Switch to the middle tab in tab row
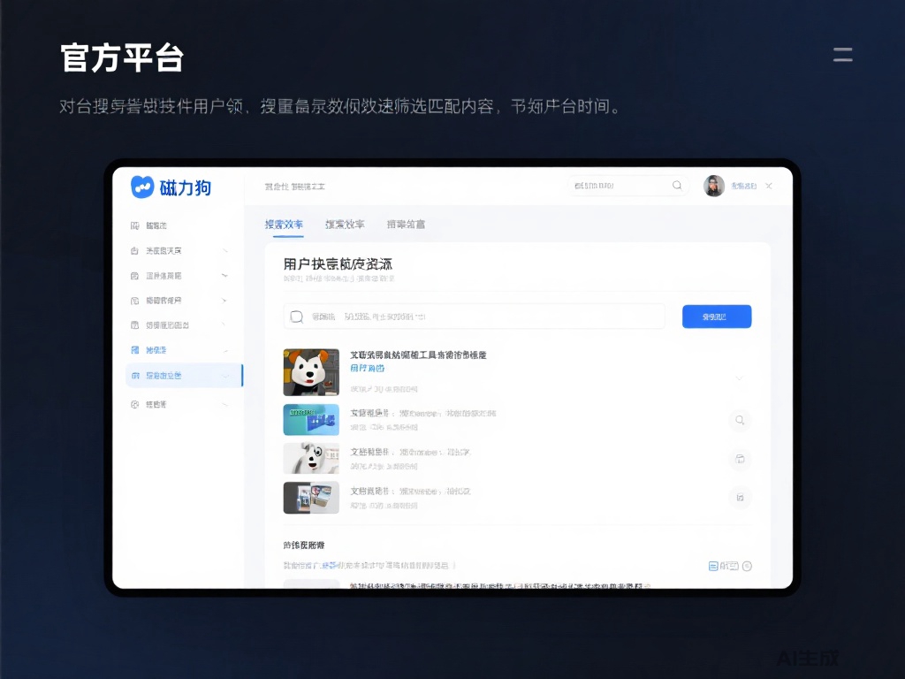 (x=345, y=225)
